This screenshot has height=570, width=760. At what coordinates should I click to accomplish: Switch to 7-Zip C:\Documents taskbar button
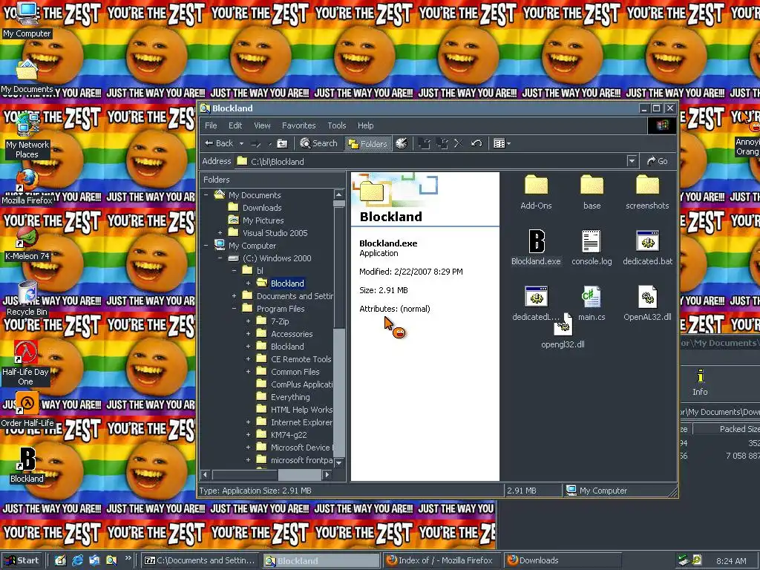click(200, 560)
